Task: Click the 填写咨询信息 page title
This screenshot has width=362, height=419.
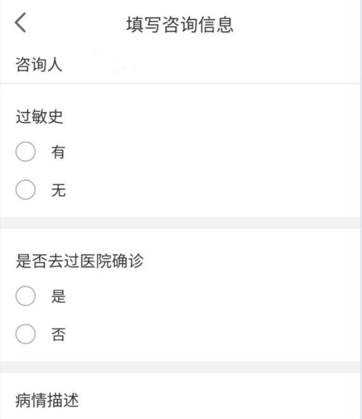Action: [180, 25]
